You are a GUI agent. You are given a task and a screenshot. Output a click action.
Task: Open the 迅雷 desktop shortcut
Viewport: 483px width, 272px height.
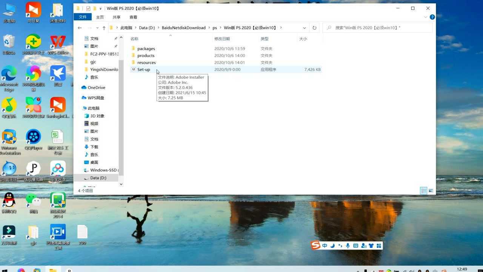pyautogui.click(x=58, y=76)
